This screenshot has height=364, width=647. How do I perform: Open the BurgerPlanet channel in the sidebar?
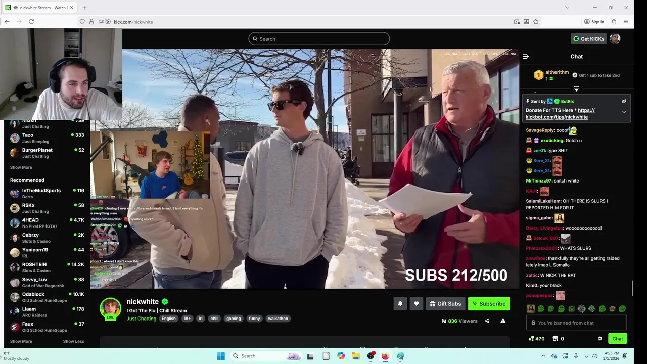[47, 153]
